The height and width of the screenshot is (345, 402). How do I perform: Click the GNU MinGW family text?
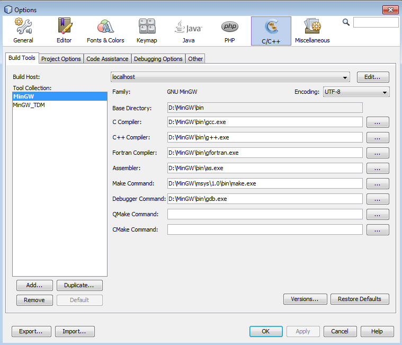point(182,92)
